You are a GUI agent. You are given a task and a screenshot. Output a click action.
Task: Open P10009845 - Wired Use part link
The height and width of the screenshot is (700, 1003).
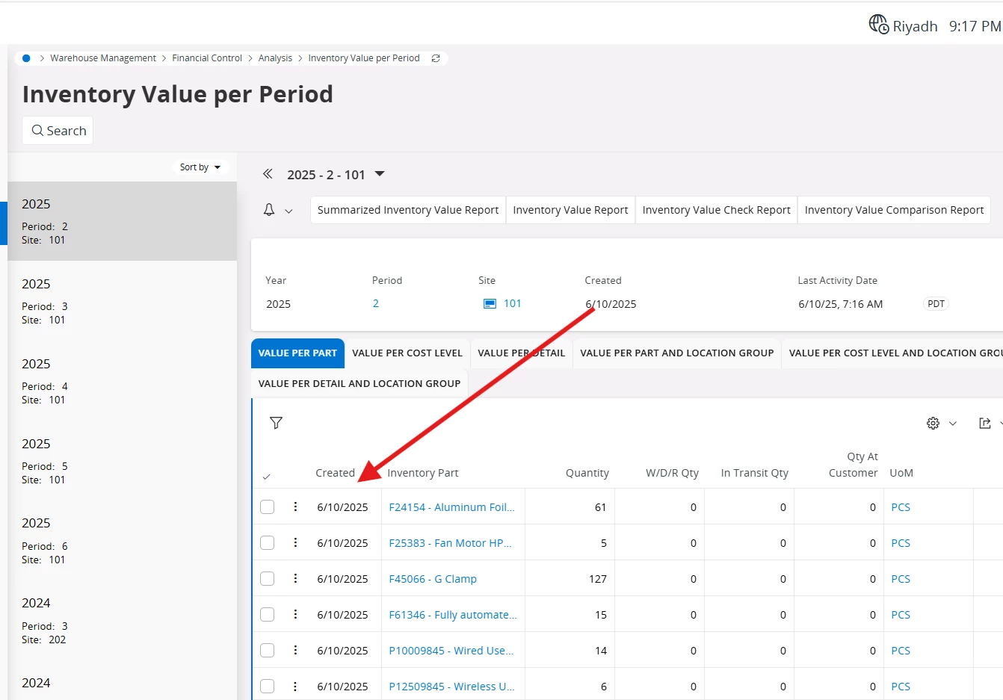pyautogui.click(x=451, y=651)
